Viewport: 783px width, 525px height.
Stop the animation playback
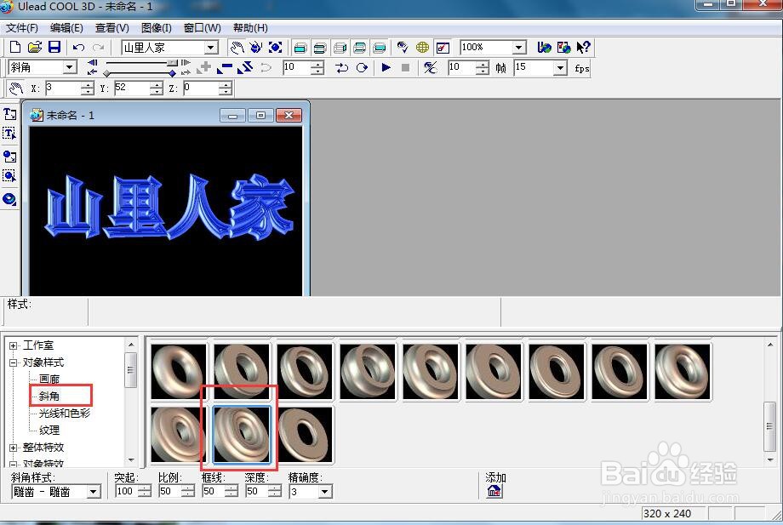click(x=405, y=67)
